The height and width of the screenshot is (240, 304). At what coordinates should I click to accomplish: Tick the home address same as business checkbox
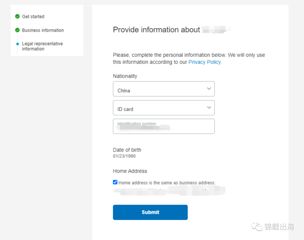click(115, 182)
